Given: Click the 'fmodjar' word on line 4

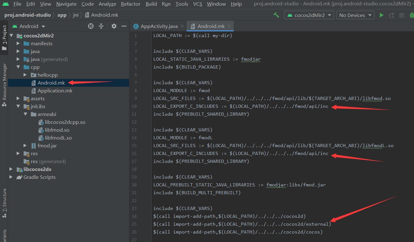Looking at the screenshot, I should coord(251,59).
